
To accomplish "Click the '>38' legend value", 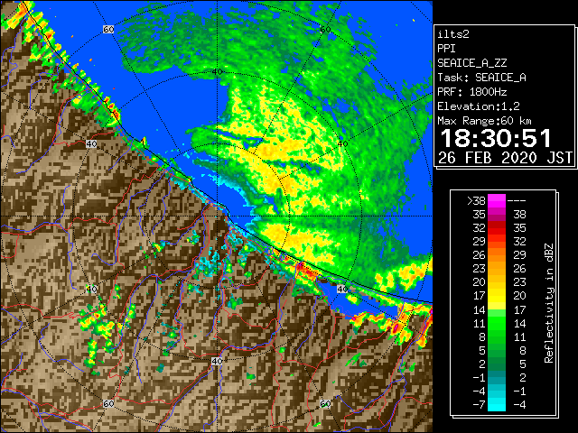I will pyautogui.click(x=476, y=200).
